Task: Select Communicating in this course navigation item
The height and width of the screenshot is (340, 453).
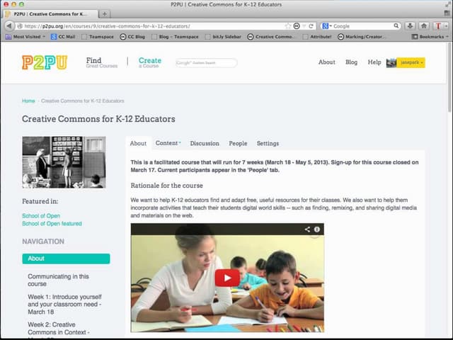Action: [x=58, y=280]
